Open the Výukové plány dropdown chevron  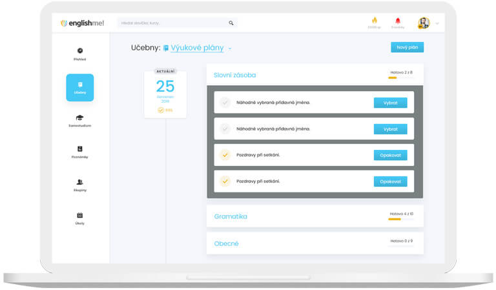[x=230, y=48]
